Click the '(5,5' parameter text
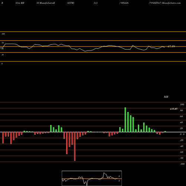The image size is (186, 186). tap(96, 3)
